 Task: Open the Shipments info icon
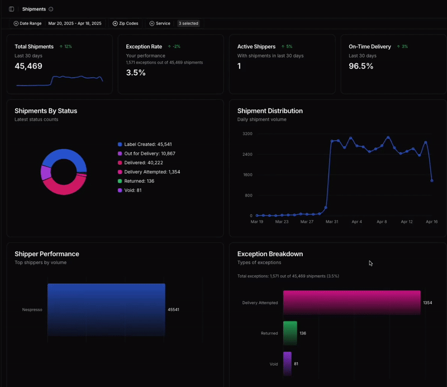50,9
